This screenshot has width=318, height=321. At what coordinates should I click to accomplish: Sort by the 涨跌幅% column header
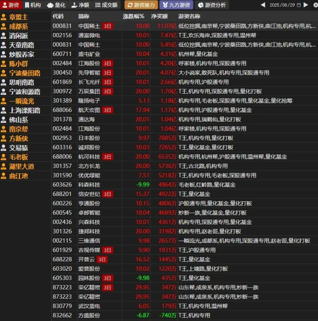tap(133, 16)
